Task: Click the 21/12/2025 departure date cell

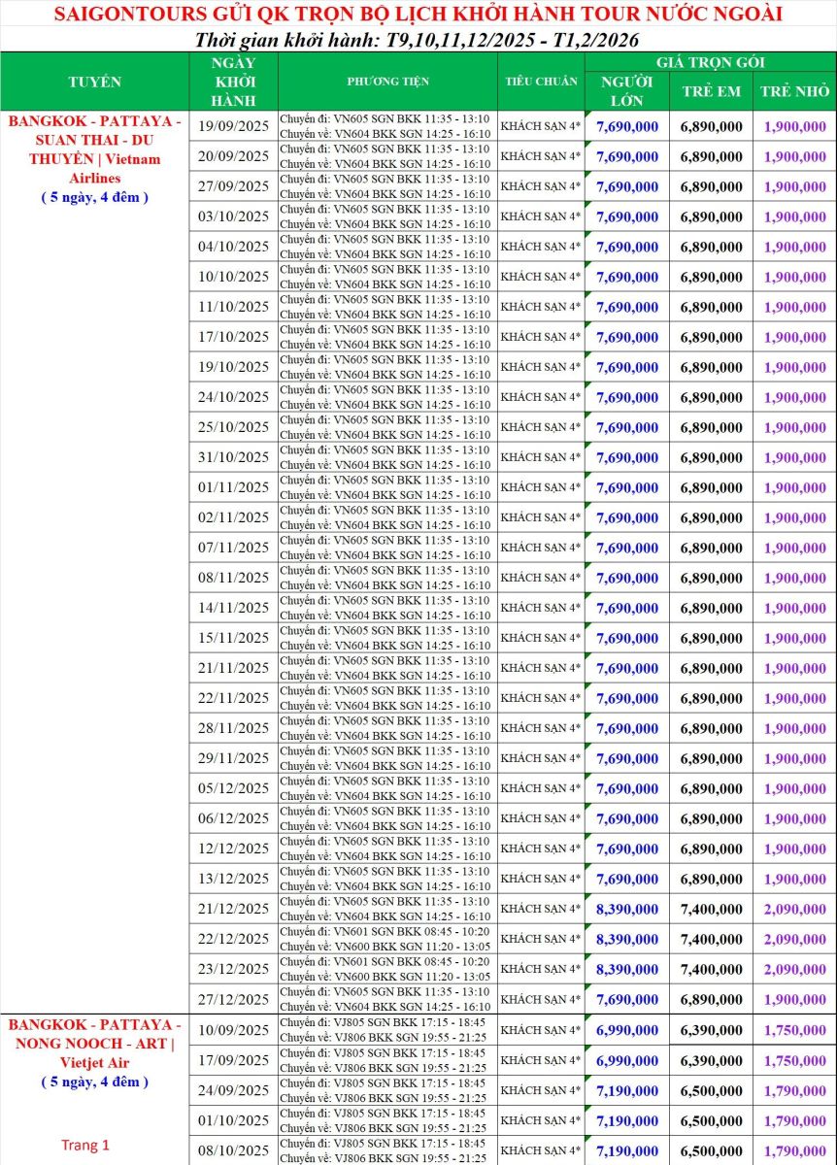Action: point(232,909)
